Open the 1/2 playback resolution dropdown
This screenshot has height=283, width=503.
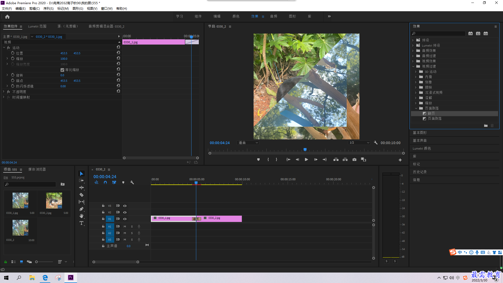(x=359, y=143)
